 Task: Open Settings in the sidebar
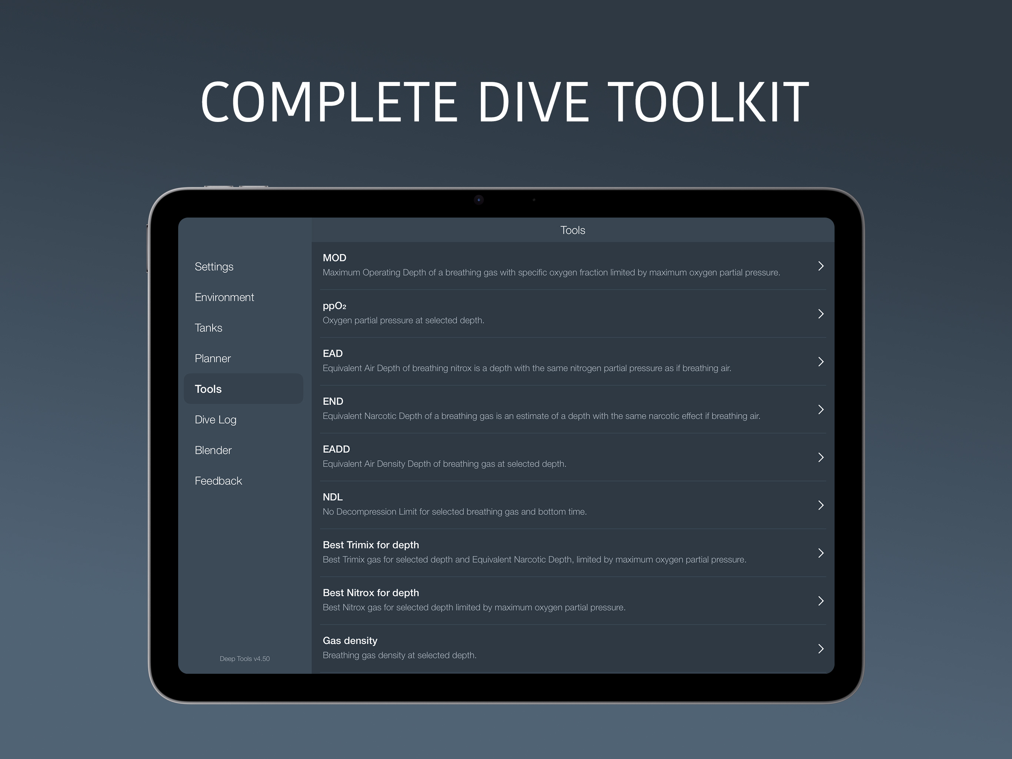click(x=214, y=267)
